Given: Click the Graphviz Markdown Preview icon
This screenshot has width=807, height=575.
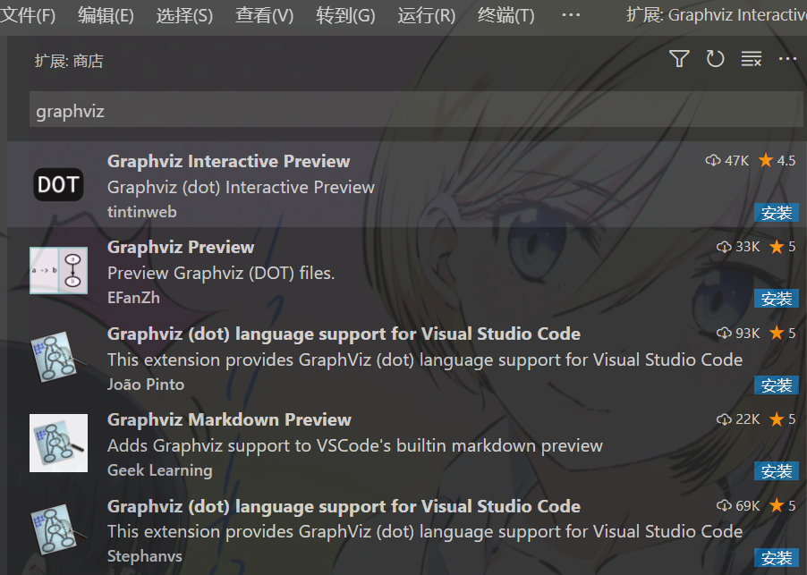Looking at the screenshot, I should click(57, 443).
